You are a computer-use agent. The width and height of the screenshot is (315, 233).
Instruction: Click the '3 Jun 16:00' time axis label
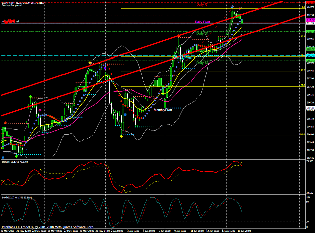(x=133, y=231)
